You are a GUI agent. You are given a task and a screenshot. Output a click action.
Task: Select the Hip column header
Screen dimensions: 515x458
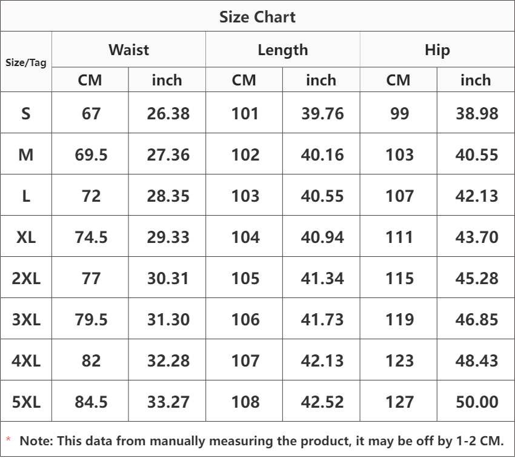coord(437,50)
